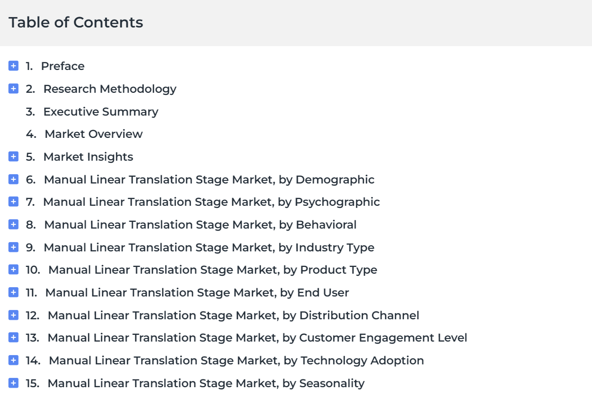Click plus icon beside by Product Type
This screenshot has width=592, height=396.
[13, 270]
